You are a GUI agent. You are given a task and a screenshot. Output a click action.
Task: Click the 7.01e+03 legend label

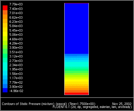click(x=16, y=13)
